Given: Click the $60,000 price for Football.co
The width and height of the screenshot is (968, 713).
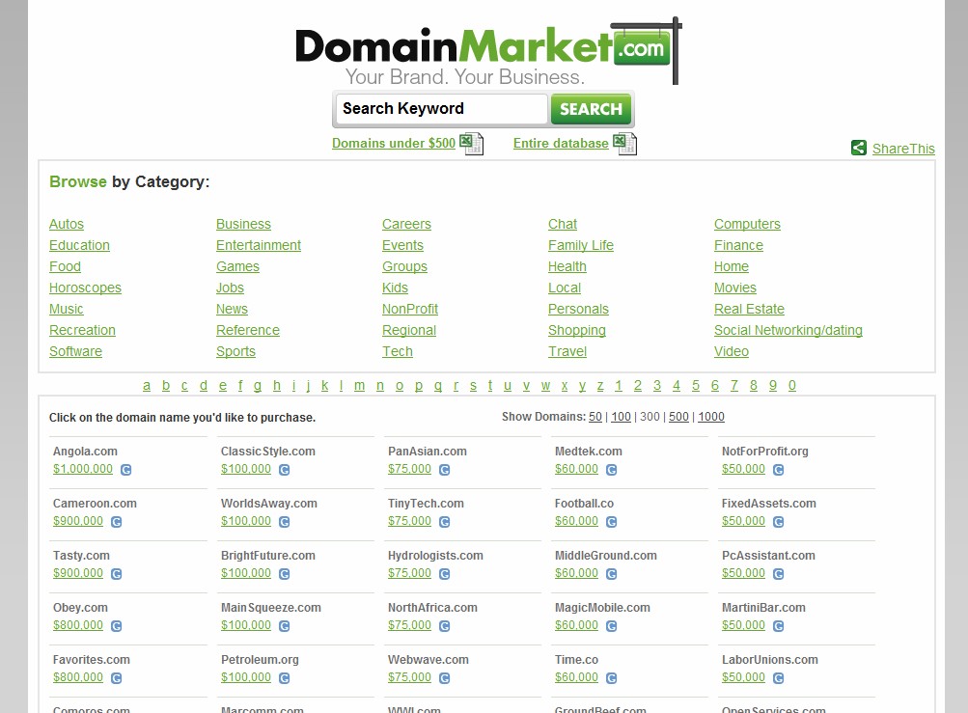Looking at the screenshot, I should pyautogui.click(x=576, y=520).
